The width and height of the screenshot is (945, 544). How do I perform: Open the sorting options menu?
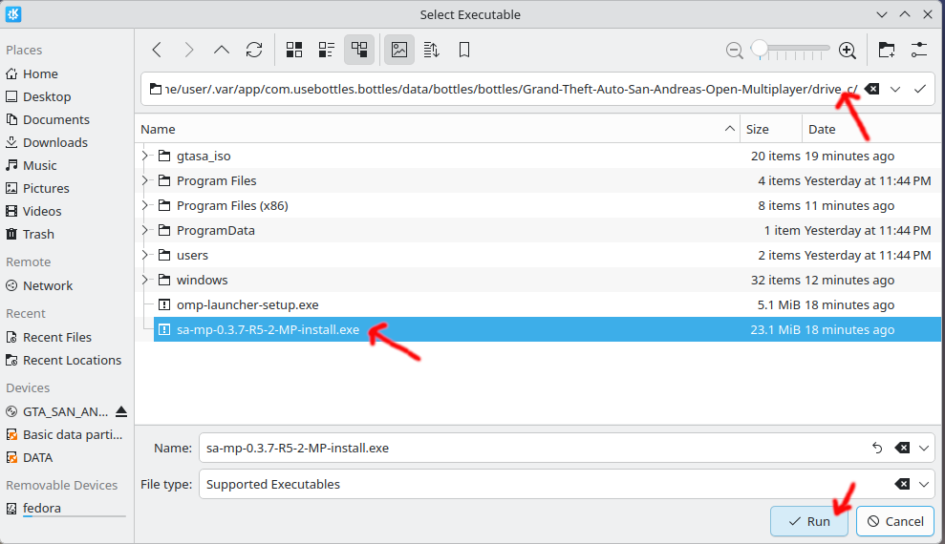point(432,50)
